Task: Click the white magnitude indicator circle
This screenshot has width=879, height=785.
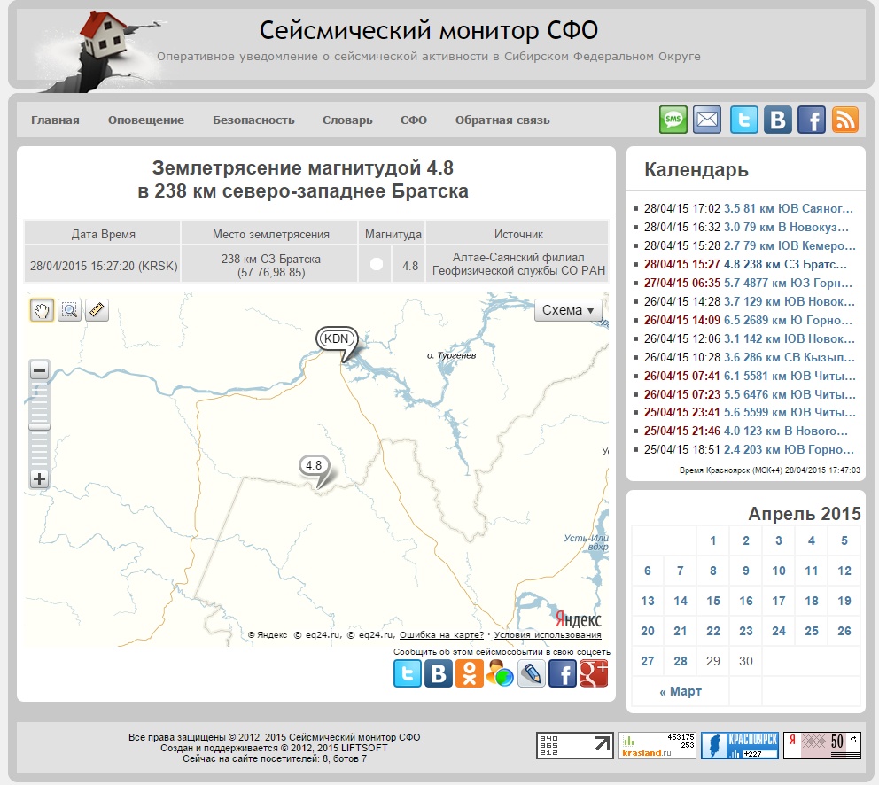Action: point(377,264)
